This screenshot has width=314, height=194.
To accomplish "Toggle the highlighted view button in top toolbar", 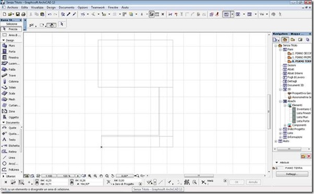I will (151, 14).
